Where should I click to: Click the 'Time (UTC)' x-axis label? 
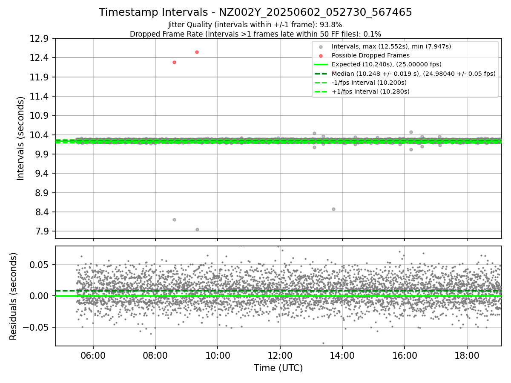[278, 368]
